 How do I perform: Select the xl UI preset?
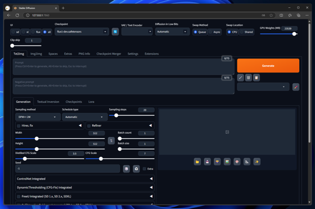point(25,32)
